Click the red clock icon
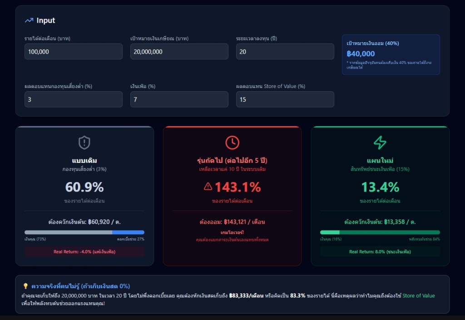 tap(232, 143)
